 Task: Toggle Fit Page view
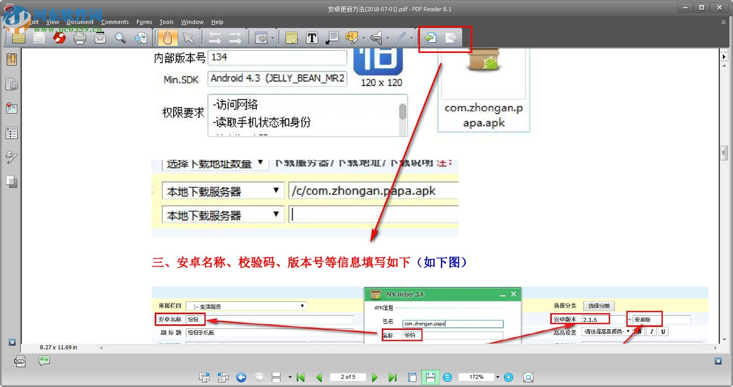point(412,377)
